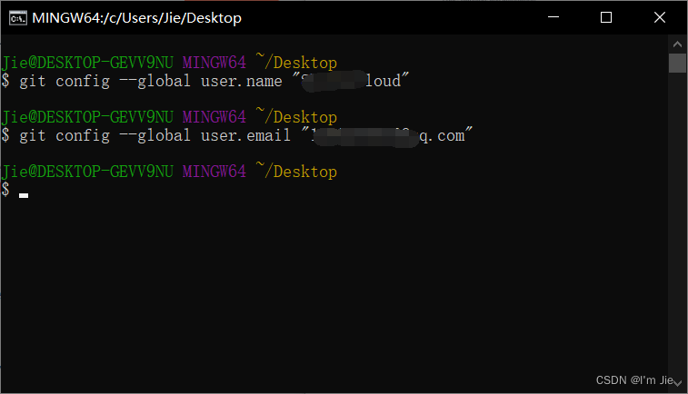This screenshot has width=688, height=394.
Task: Click the first Jie@DESKTOP-GEVV9NU prompt text
Action: pyautogui.click(x=87, y=63)
